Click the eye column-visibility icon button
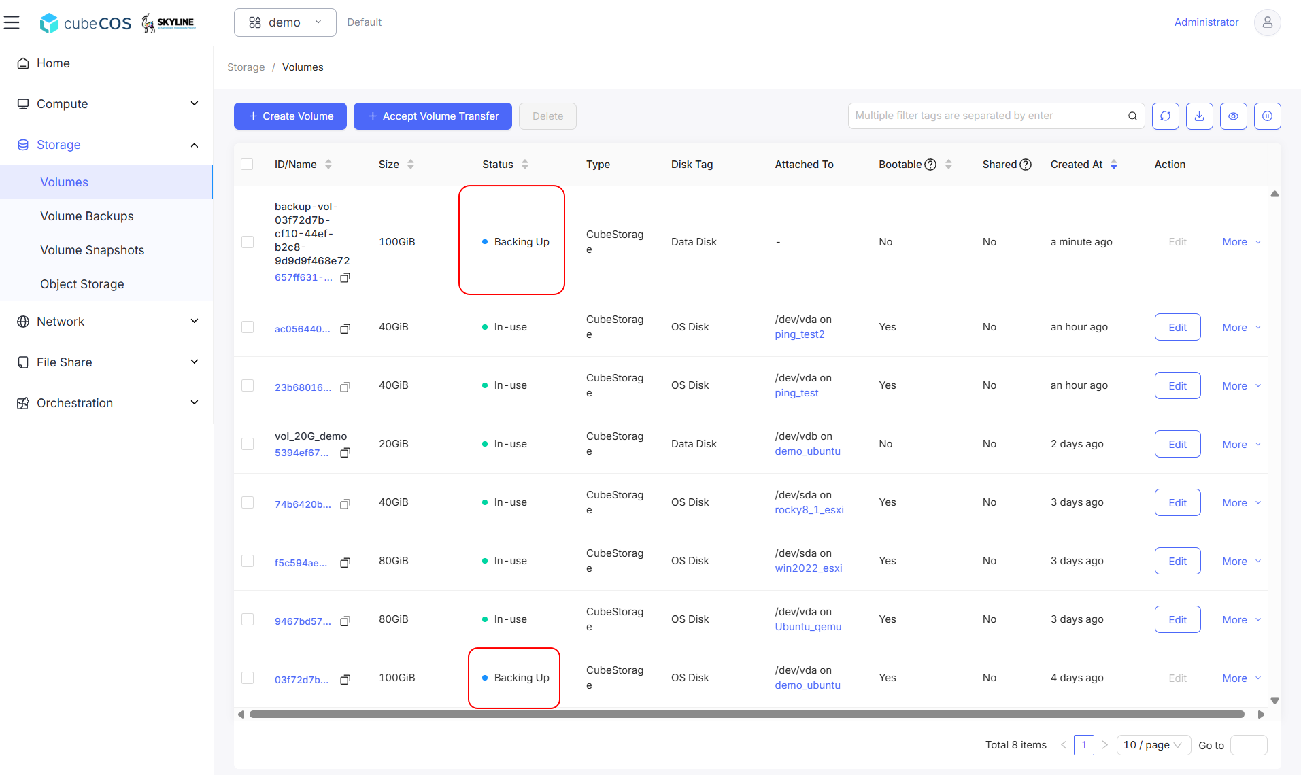 tap(1233, 116)
